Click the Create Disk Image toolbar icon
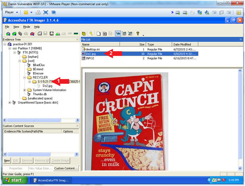Screen dimensions: 245x186 (x=40, y=34)
